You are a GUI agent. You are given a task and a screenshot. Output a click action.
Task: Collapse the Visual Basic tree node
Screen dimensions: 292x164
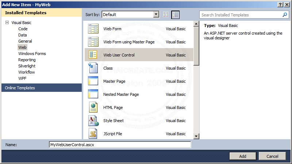click(7, 23)
